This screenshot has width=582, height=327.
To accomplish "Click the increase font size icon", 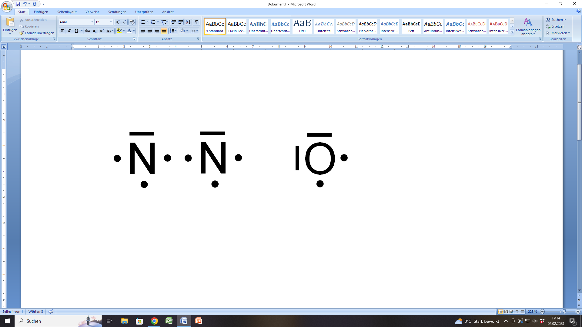I will [117, 22].
